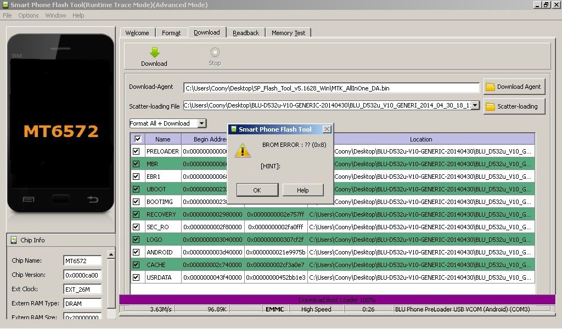The image size is (562, 329).
Task: Uncheck the CACHE checkbox
Action: pyautogui.click(x=136, y=264)
